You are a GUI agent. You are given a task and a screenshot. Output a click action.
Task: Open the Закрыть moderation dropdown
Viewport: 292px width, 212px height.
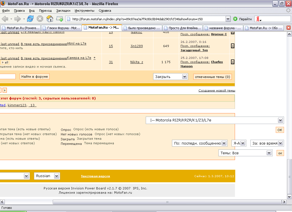(171, 77)
